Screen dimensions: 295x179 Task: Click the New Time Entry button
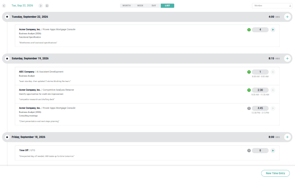click(275, 173)
